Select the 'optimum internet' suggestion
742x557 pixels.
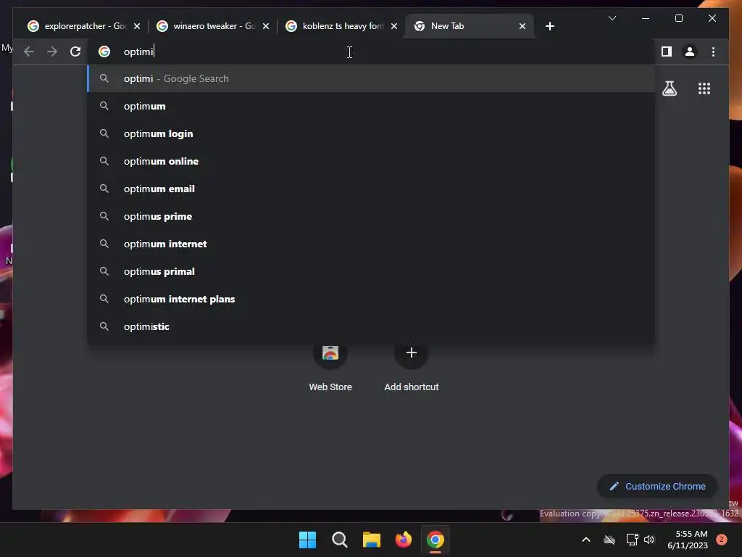[371, 244]
